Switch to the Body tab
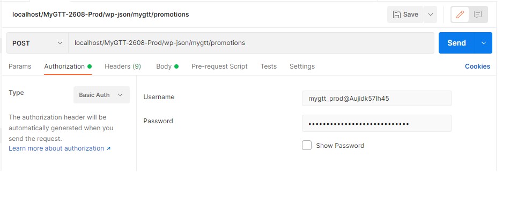 164,66
